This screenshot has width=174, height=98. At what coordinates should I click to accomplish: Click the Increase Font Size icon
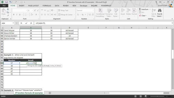pyautogui.click(x=35, y=10)
